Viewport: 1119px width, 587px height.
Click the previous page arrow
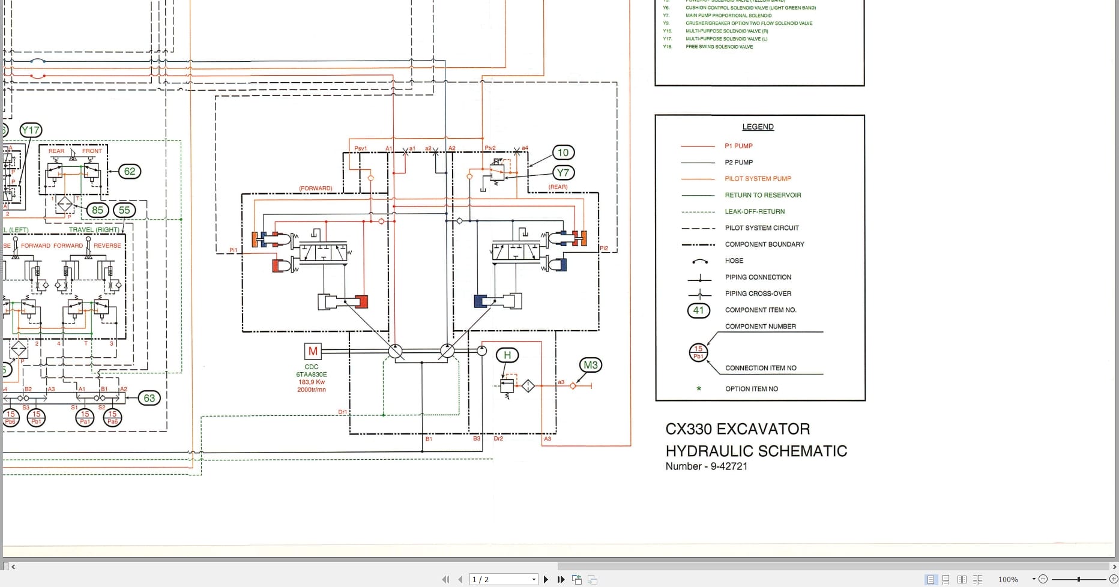[460, 579]
